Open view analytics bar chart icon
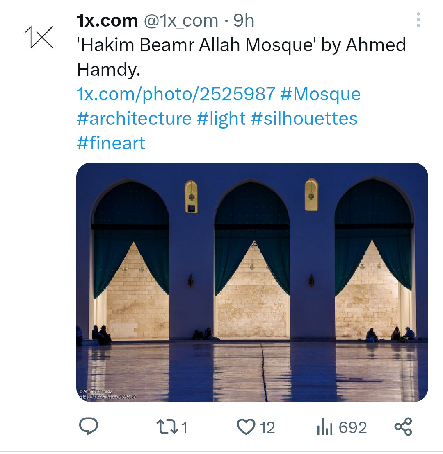443x454 pixels. click(324, 427)
